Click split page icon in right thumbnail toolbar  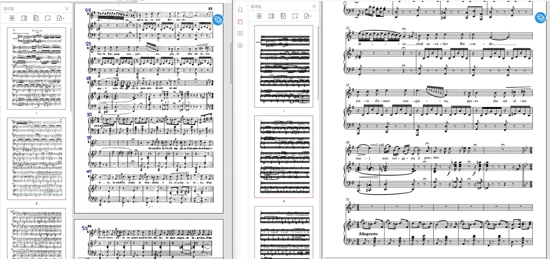pos(271,16)
